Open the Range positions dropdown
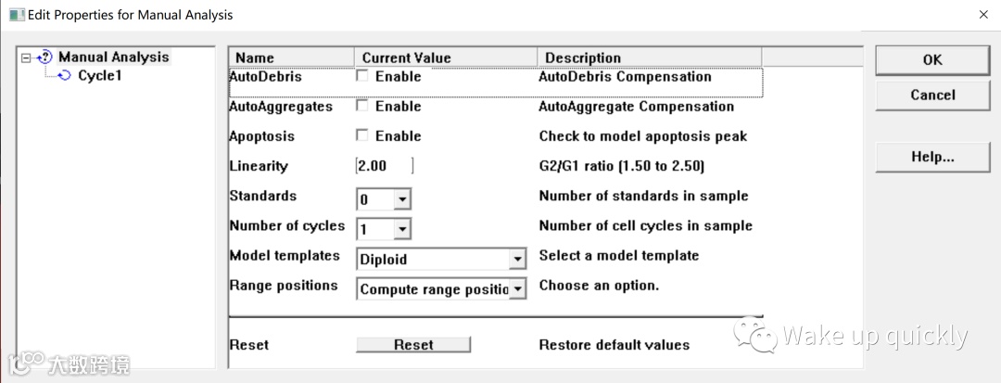 coord(517,289)
